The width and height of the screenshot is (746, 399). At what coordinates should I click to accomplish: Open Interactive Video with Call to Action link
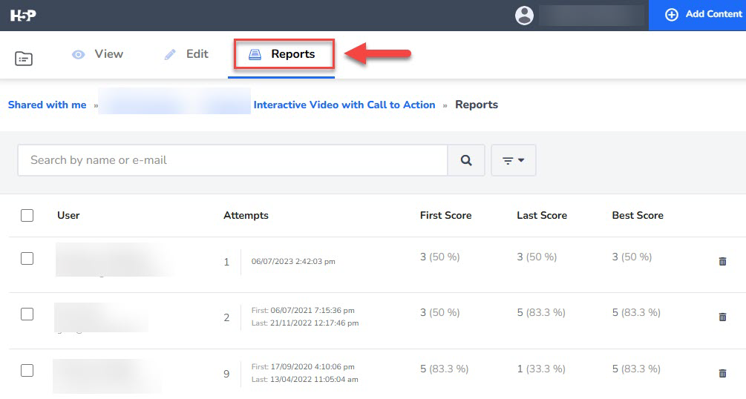coord(344,105)
